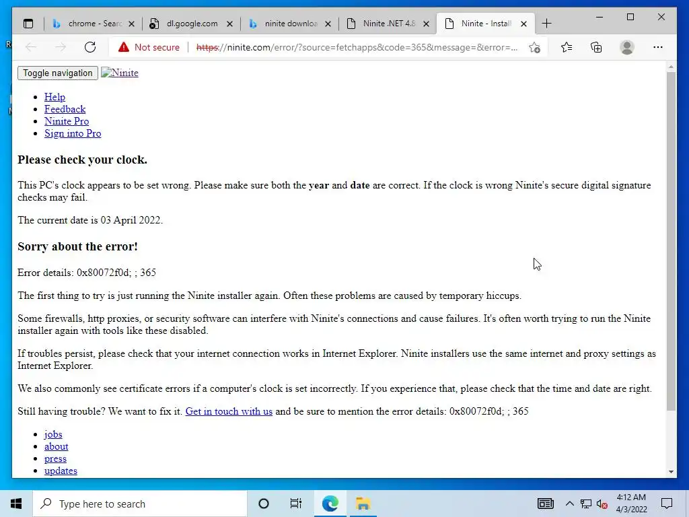Open the Windows Start menu

click(16, 504)
